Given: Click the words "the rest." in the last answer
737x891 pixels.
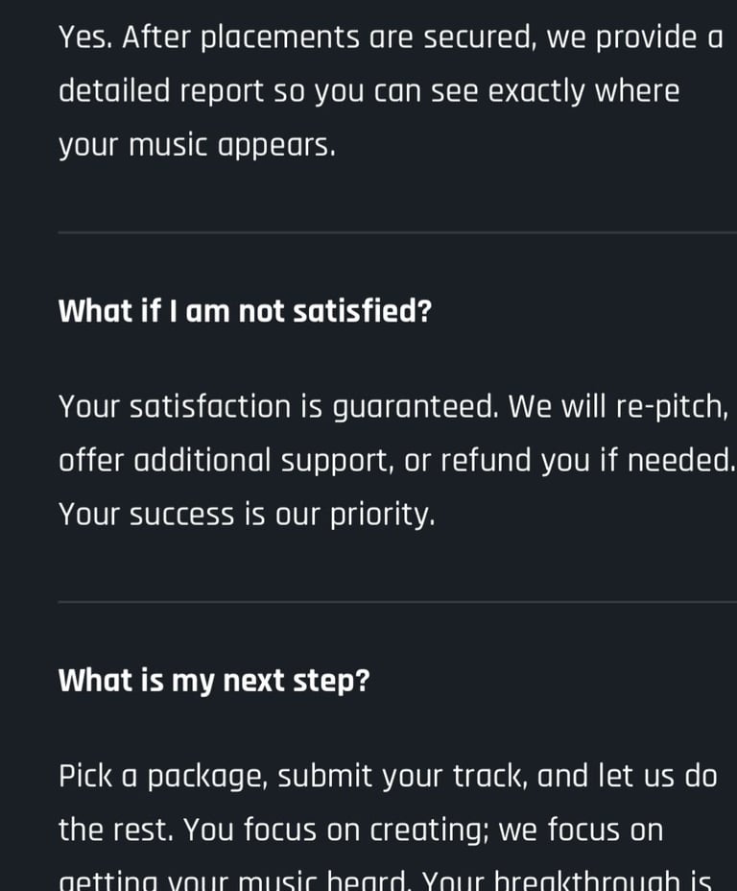Looking at the screenshot, I should tap(117, 831).
